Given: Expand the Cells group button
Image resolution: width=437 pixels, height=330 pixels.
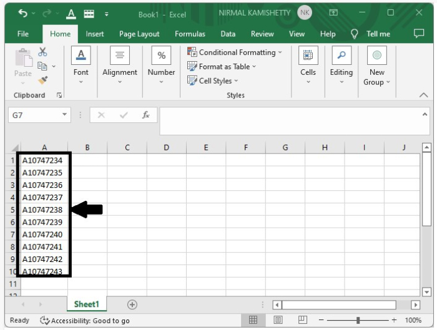Looking at the screenshot, I should coord(308,66).
